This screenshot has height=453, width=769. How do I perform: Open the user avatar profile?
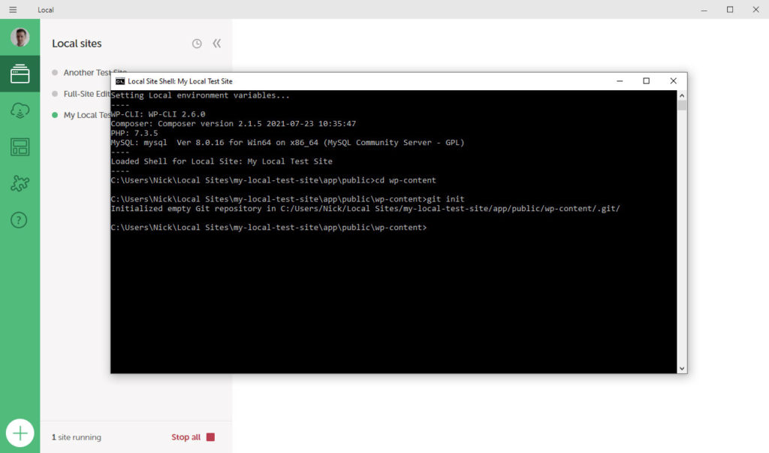(20, 38)
